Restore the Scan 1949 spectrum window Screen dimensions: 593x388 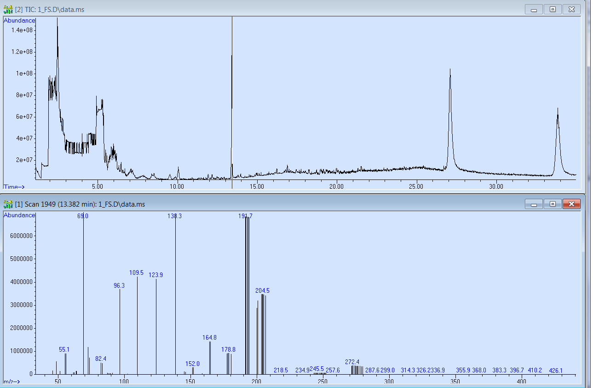tap(553, 204)
